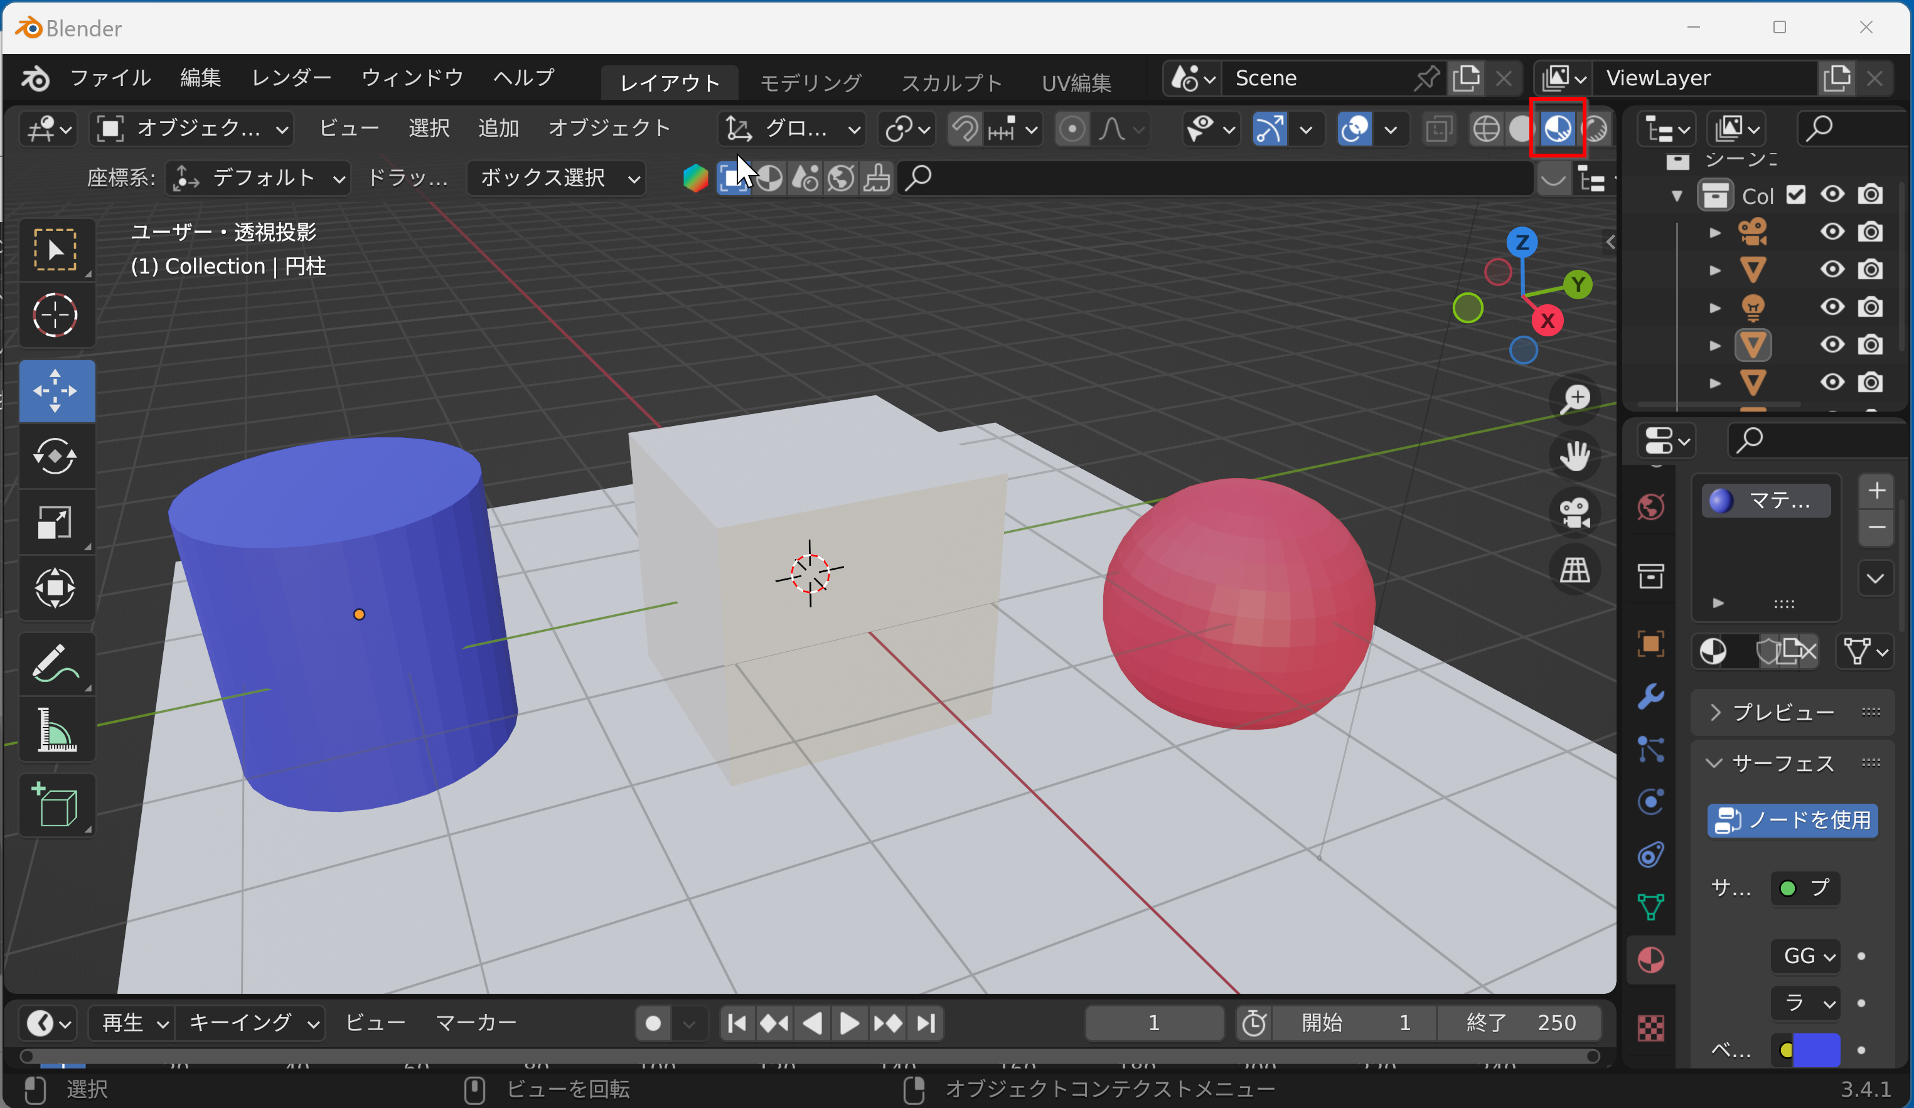Activate the Measure tool

pos(55,730)
